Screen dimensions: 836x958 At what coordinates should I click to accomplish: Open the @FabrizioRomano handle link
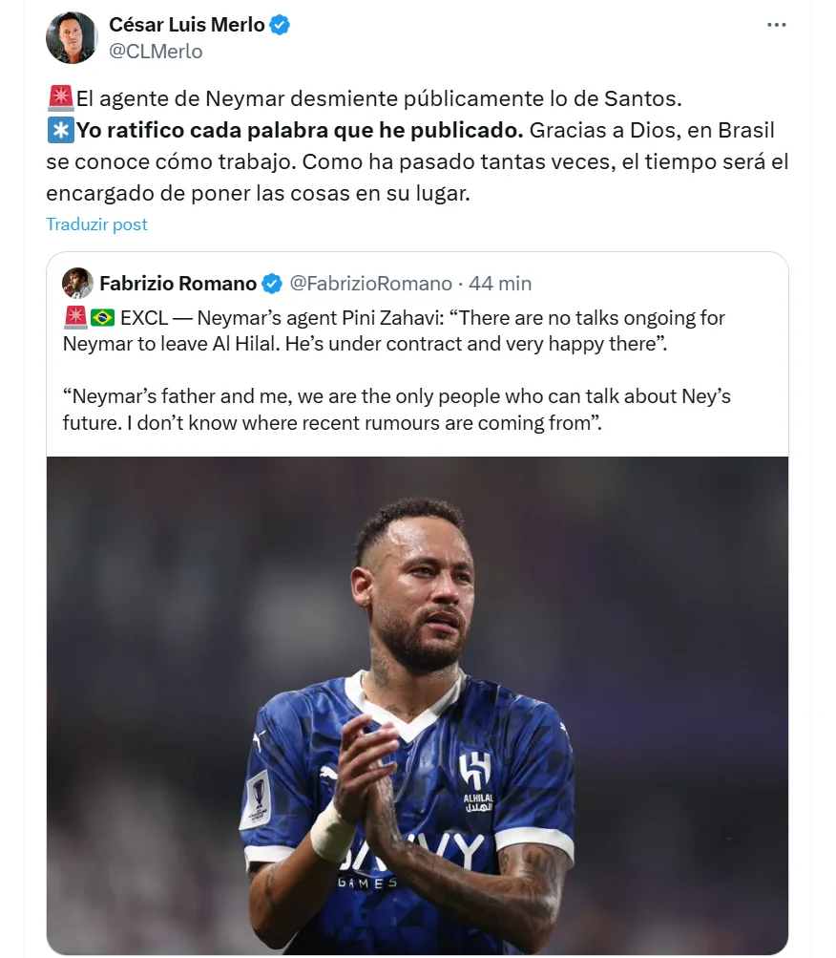(370, 284)
